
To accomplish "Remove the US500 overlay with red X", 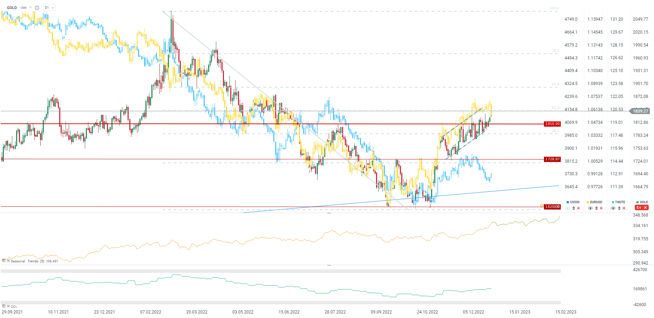I will 578,208.
